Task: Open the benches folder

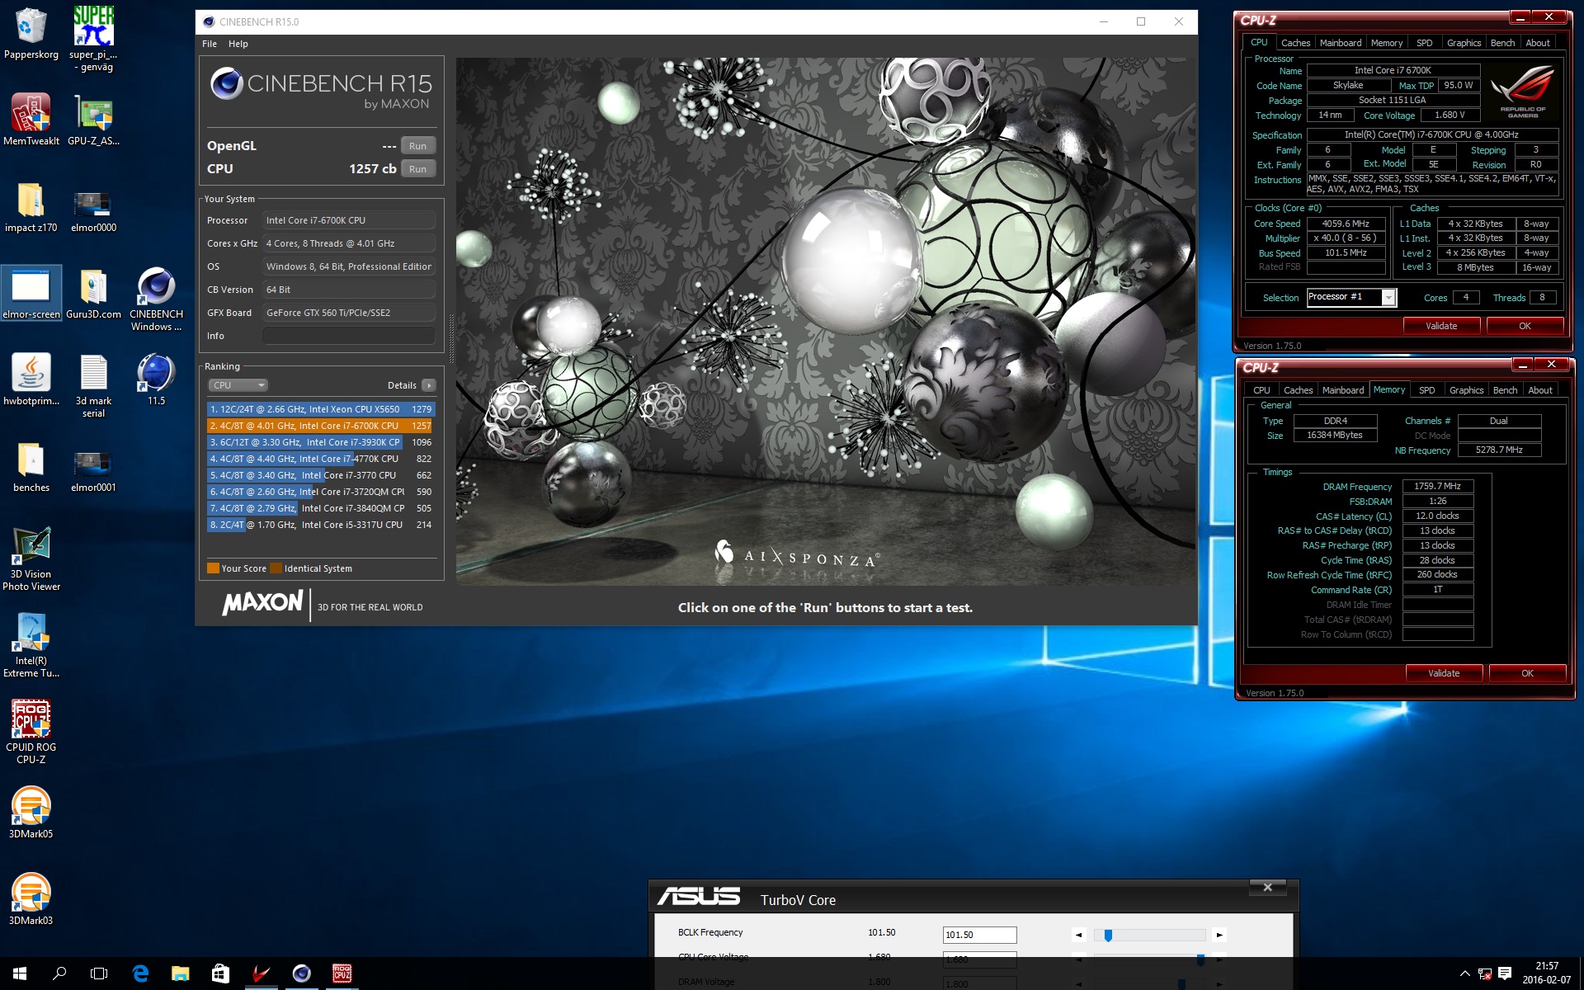Action: tap(31, 467)
